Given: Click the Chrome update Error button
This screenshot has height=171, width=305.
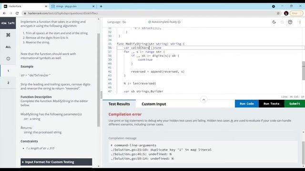Looking at the screenshot, I should tap(296, 13).
